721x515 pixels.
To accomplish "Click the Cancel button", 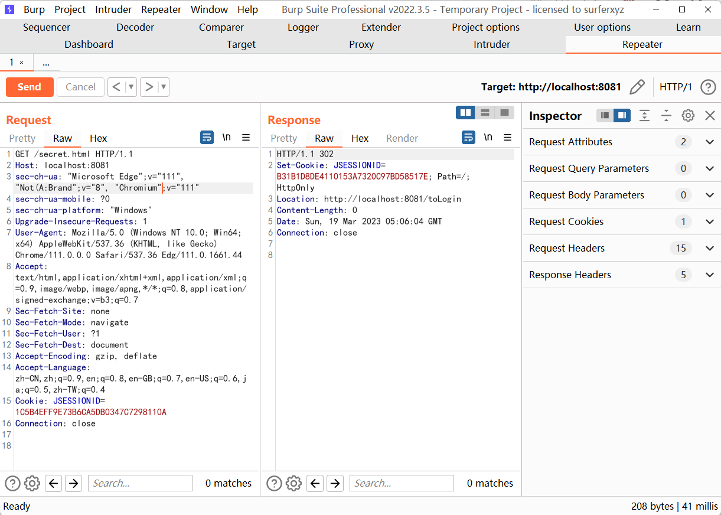I will [80, 87].
